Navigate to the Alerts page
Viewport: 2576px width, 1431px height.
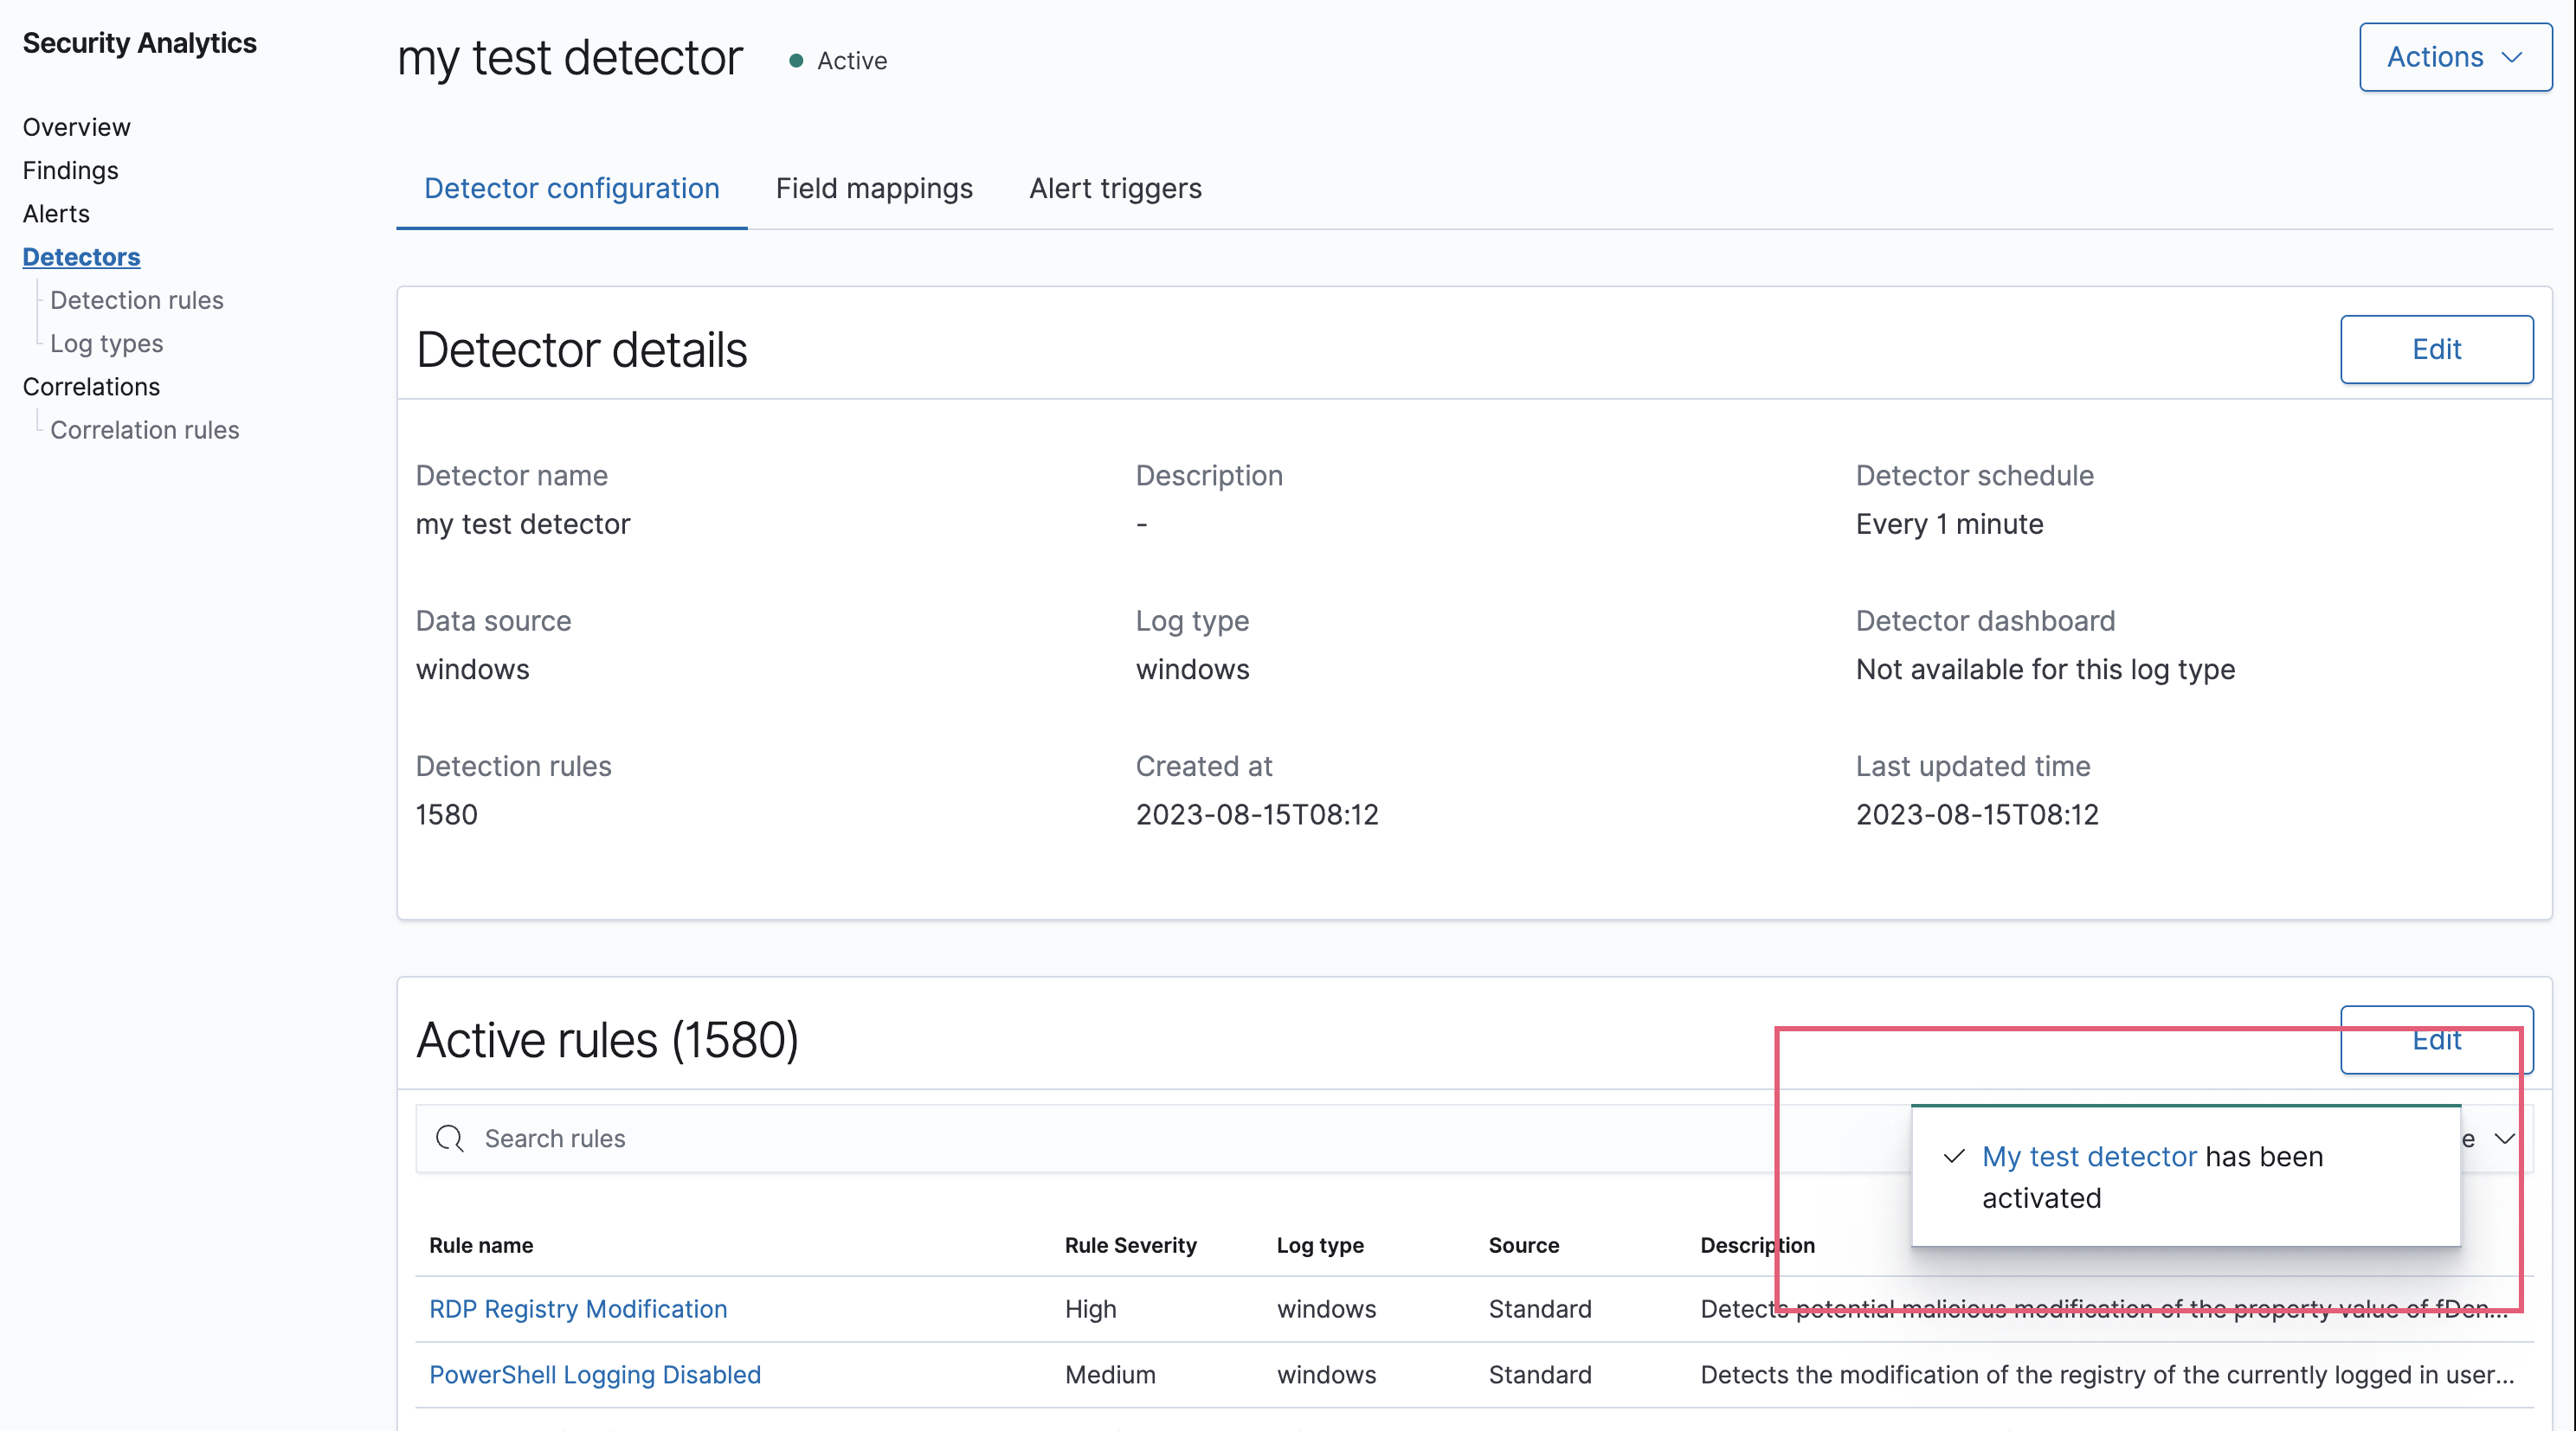(56, 213)
